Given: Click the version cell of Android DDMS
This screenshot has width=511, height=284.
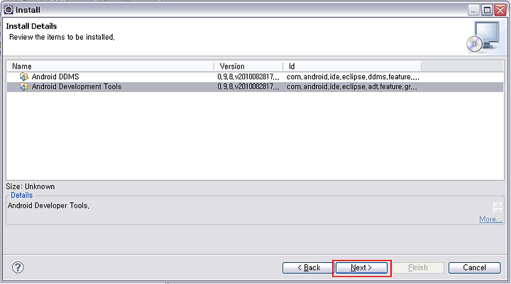Looking at the screenshot, I should tap(248, 76).
